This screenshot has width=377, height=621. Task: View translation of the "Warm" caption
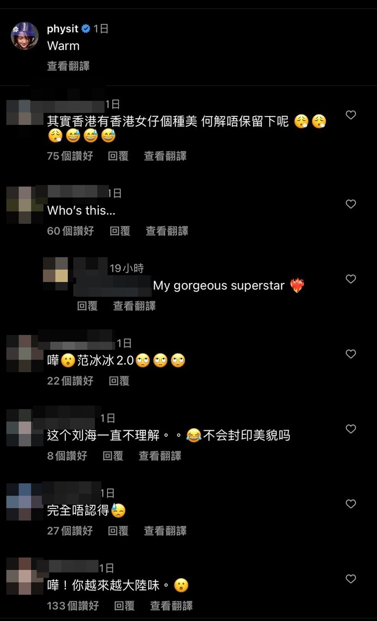tap(68, 66)
